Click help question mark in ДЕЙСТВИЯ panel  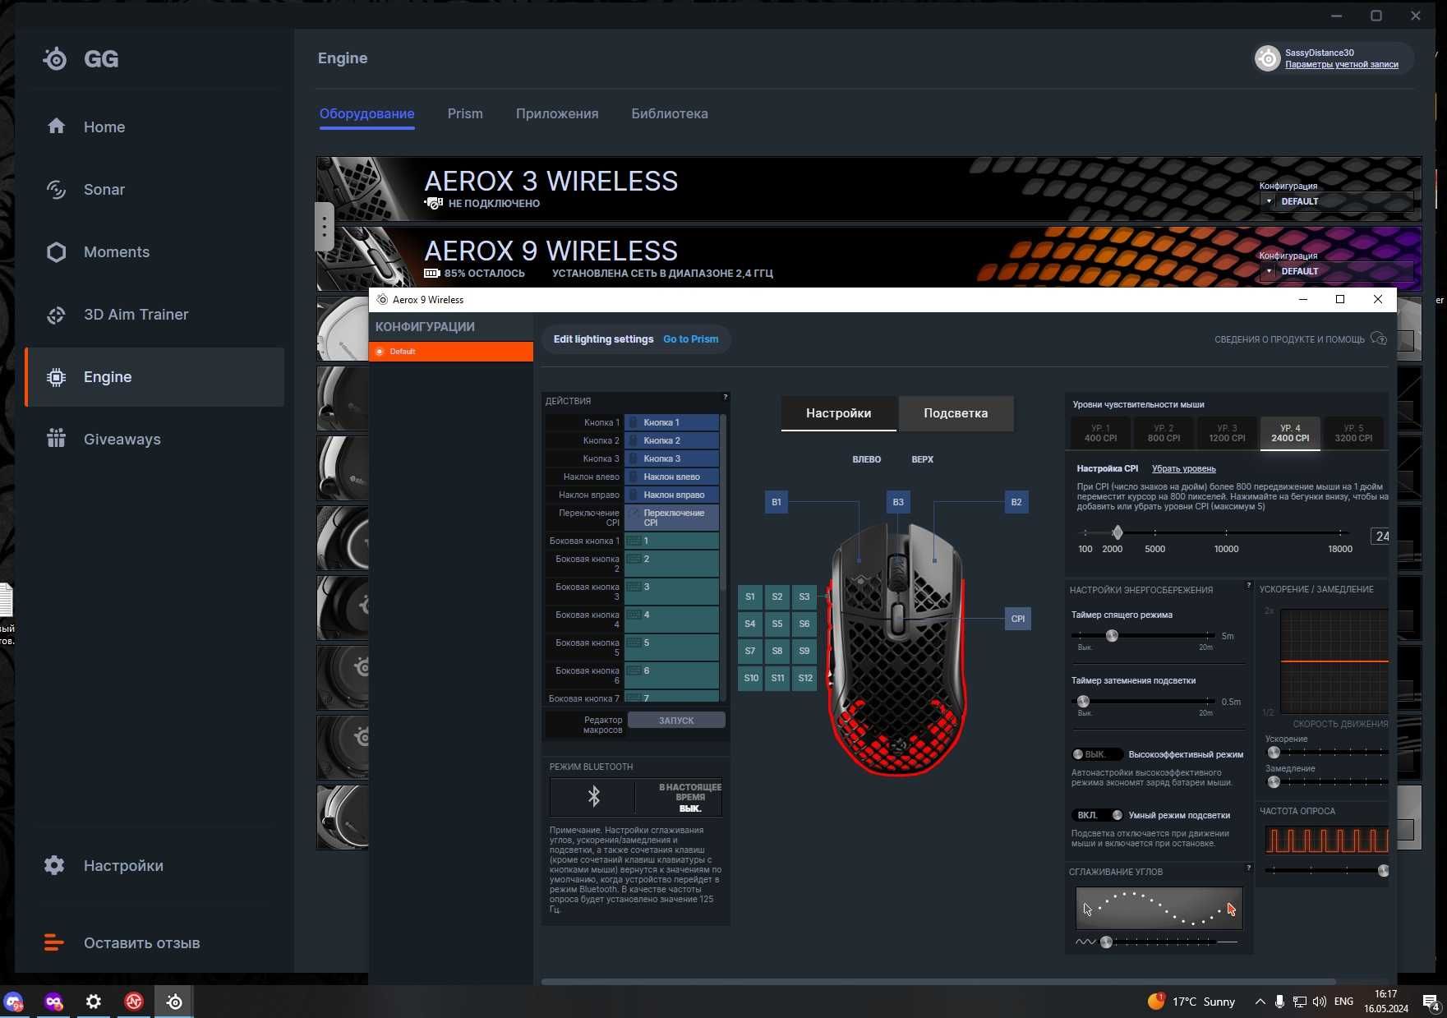tap(725, 397)
